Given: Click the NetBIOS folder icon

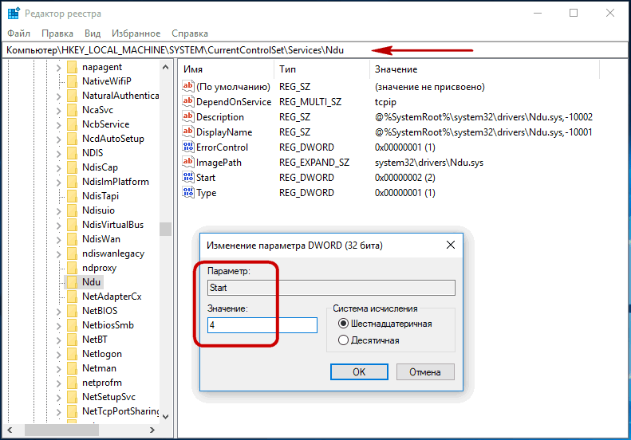Looking at the screenshot, I should point(72,311).
